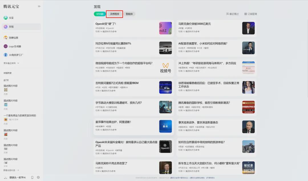Click the 视频号 thumbnail image
The width and height of the screenshot is (308, 181).
pos(165,67)
